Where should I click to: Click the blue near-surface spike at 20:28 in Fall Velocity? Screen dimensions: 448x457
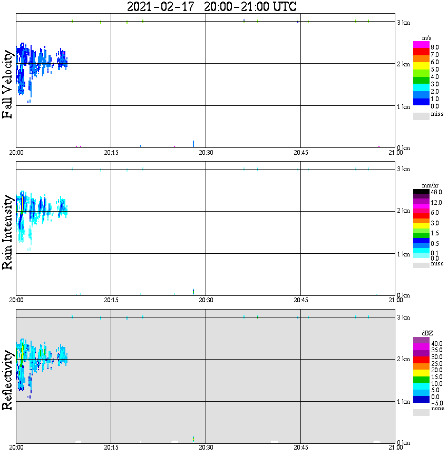(x=193, y=144)
